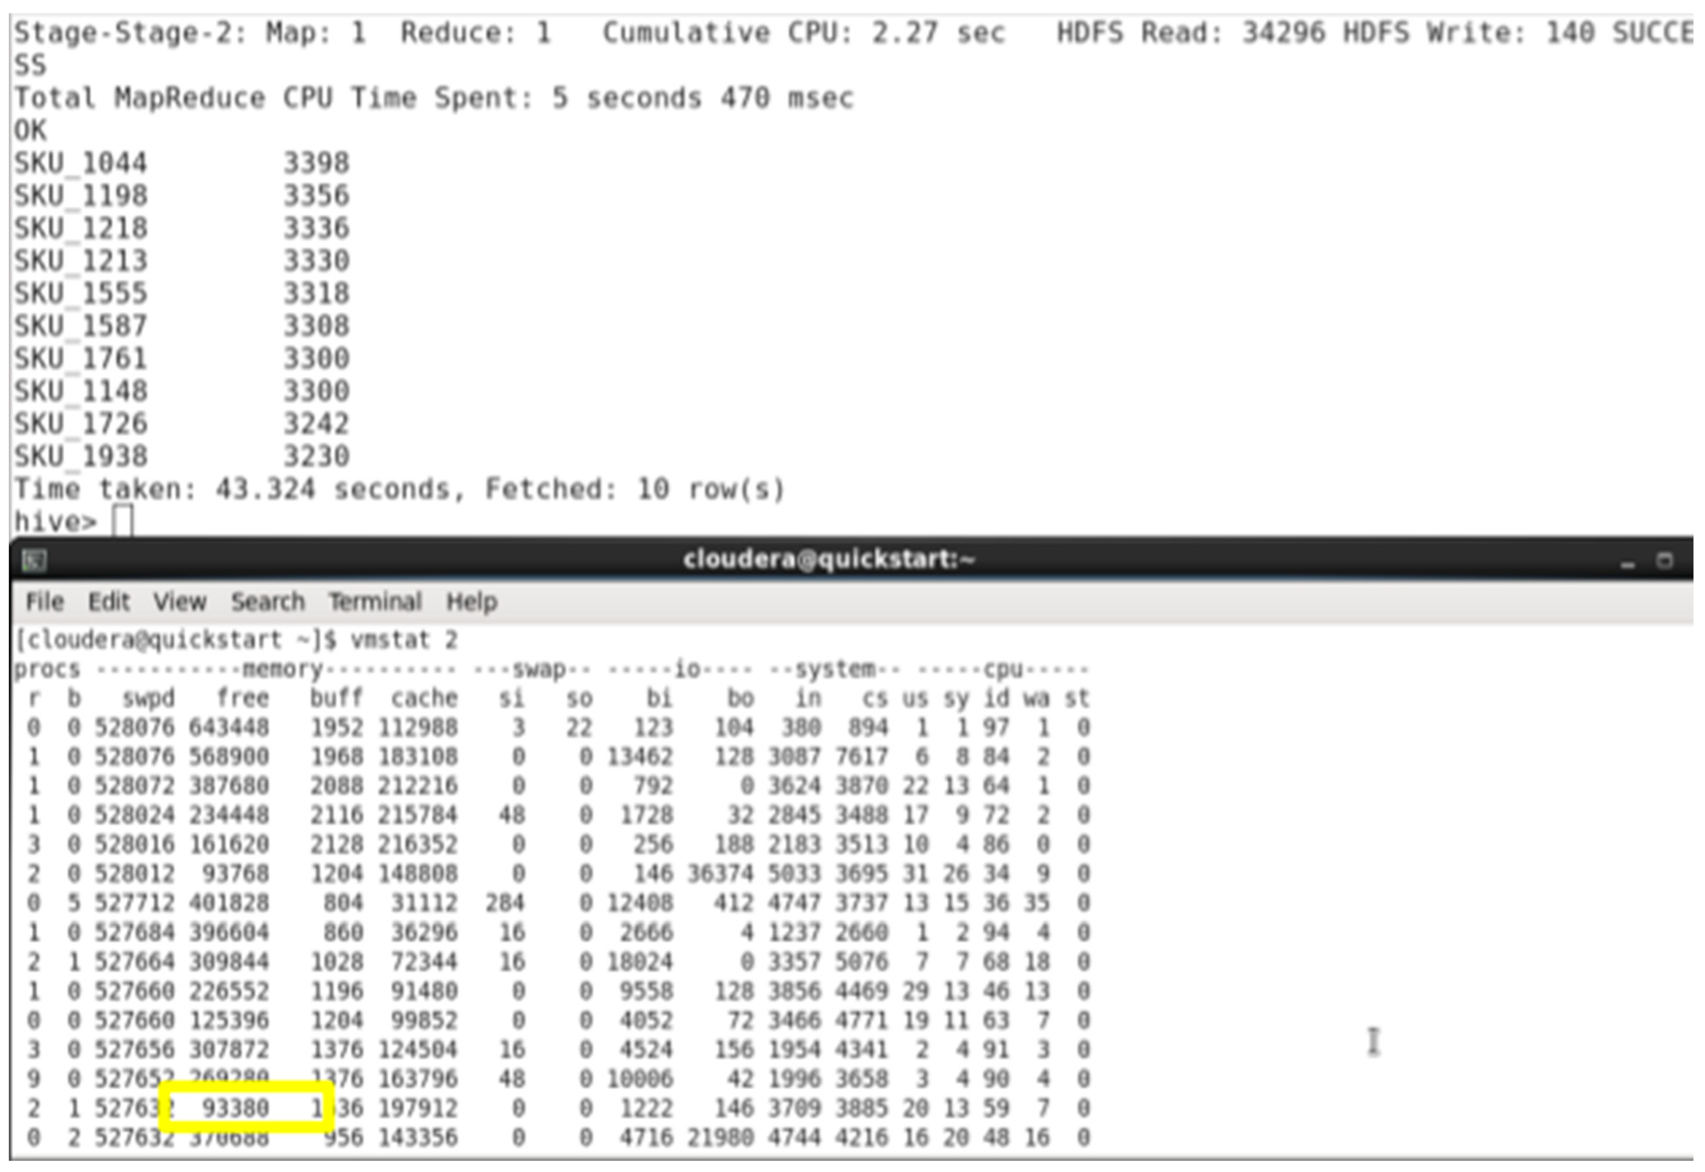Minimize the cloudera@quickstart terminal window
The height and width of the screenshot is (1172, 1705).
1628,563
